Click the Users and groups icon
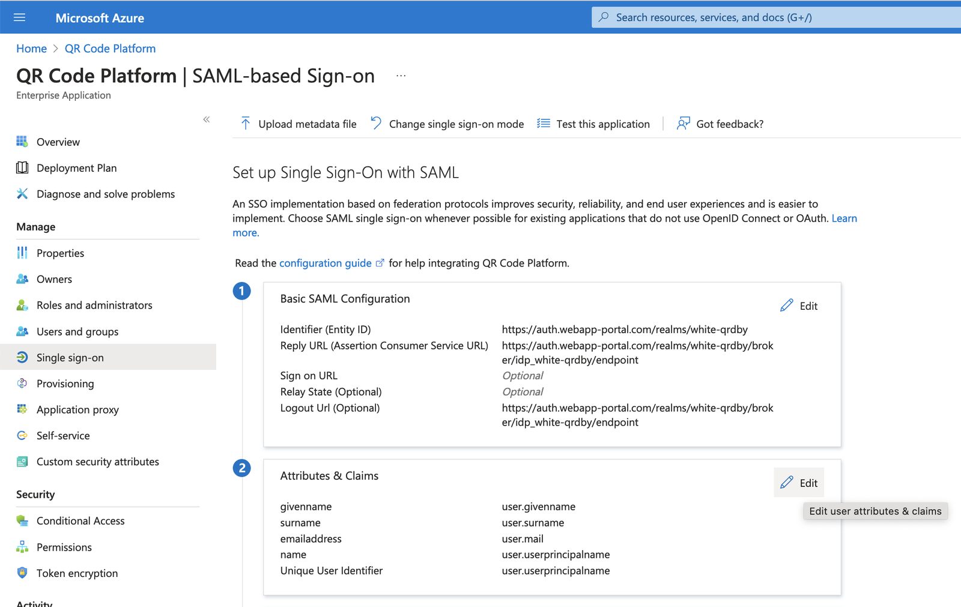Viewport: 961px width, 607px height. tap(22, 331)
